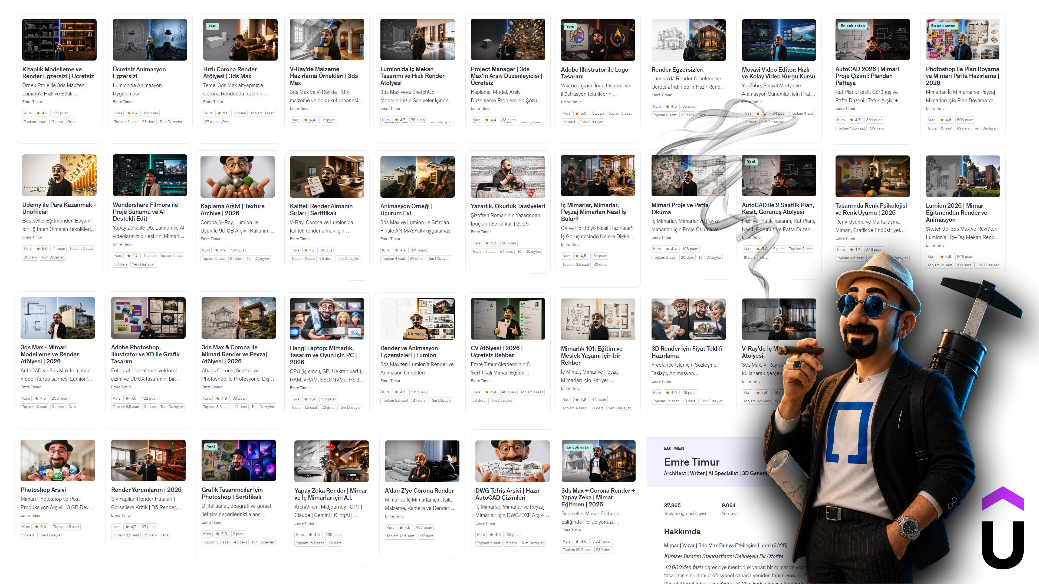Open the Yazarlık, Okurluk Tavsiyeleri thumbnail
The width and height of the screenshot is (1039, 584).
coord(508,177)
